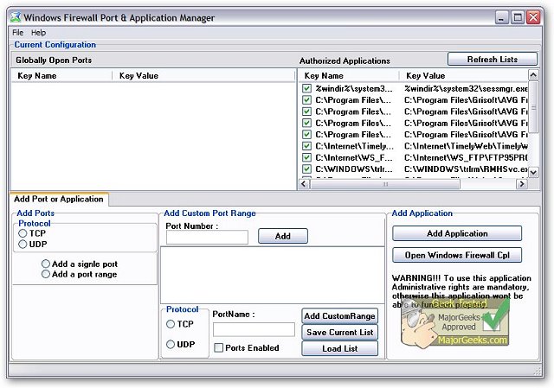Click the PortName input field
The width and height of the screenshot is (554, 388).
tap(254, 329)
